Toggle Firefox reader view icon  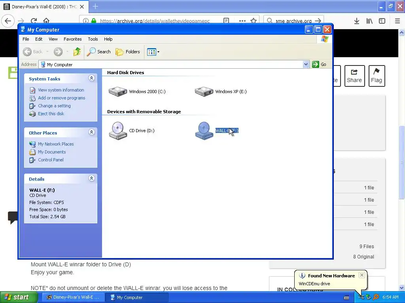tap(226, 21)
